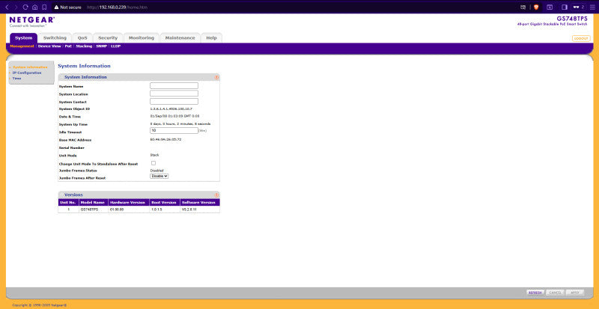Viewport: 599px width, 309px height.
Task: Click the browser address bar URL
Action: (118, 7)
